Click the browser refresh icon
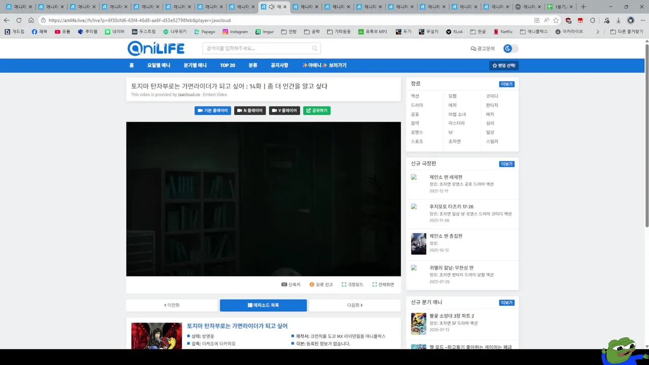 click(19, 20)
